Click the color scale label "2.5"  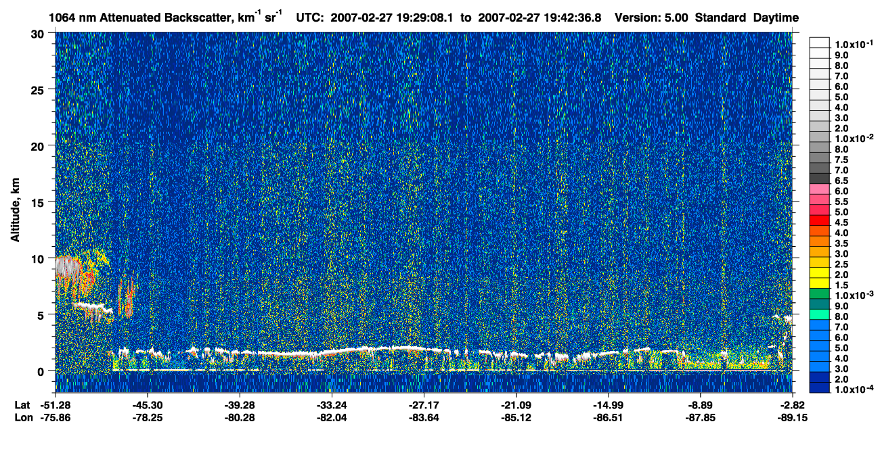click(x=842, y=264)
